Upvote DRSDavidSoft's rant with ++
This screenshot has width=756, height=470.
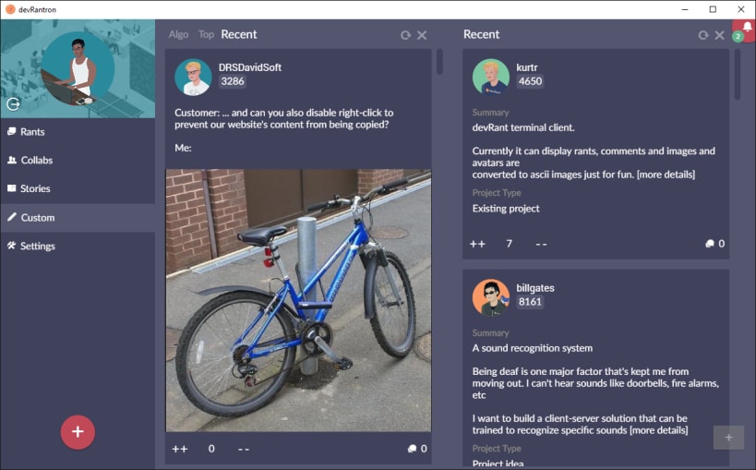pos(180,449)
